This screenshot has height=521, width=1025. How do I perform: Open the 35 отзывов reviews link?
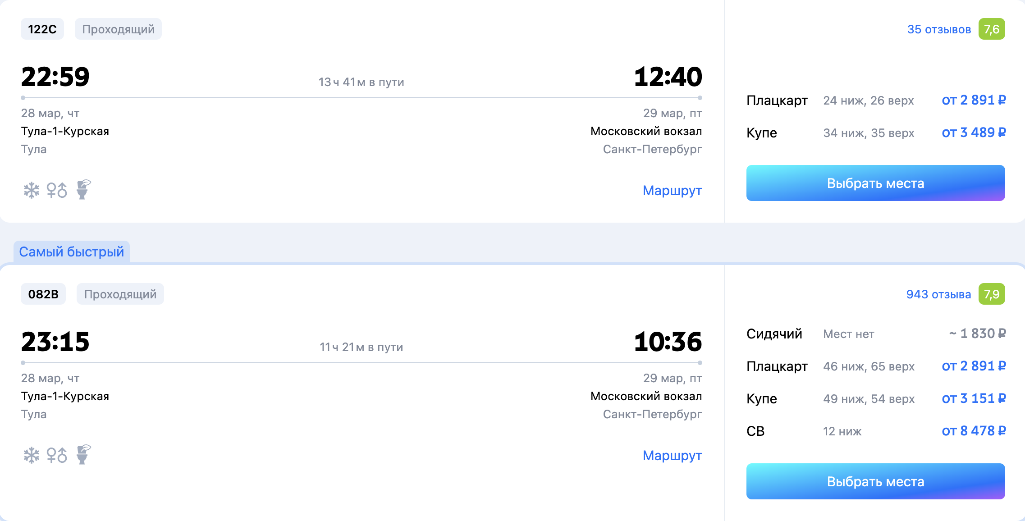(x=939, y=29)
